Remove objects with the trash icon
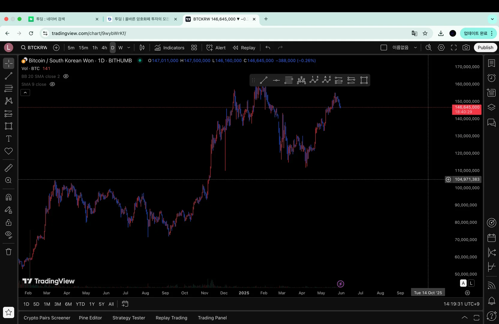499x324 pixels. [x=9, y=252]
